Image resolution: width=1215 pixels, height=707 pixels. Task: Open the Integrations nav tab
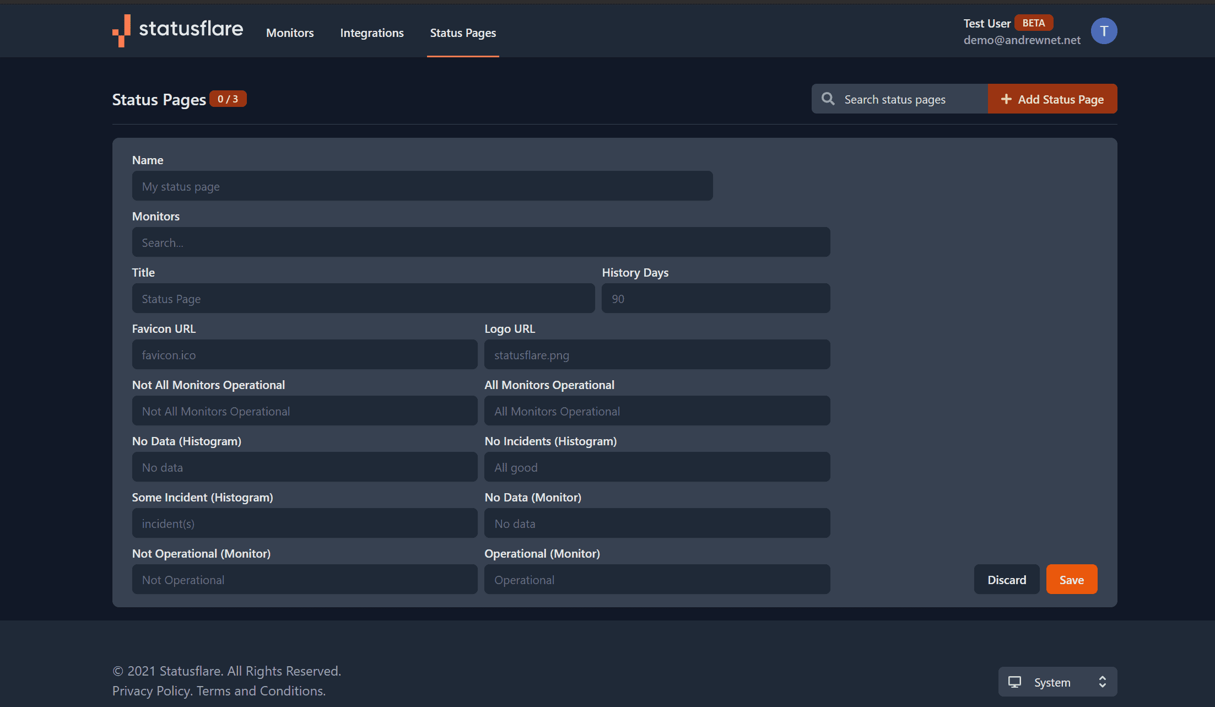pos(372,33)
